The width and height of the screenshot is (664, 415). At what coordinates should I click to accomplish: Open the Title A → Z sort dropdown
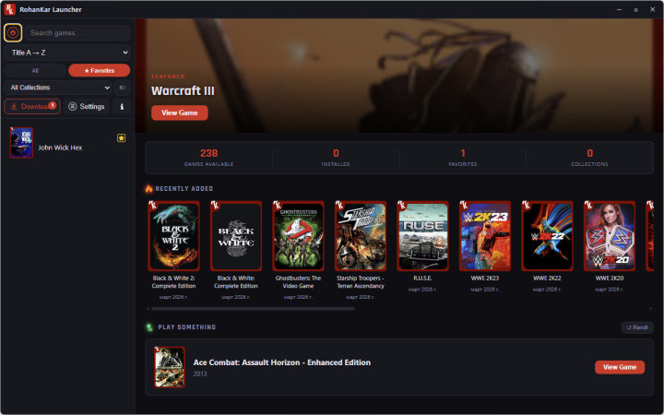pos(66,53)
